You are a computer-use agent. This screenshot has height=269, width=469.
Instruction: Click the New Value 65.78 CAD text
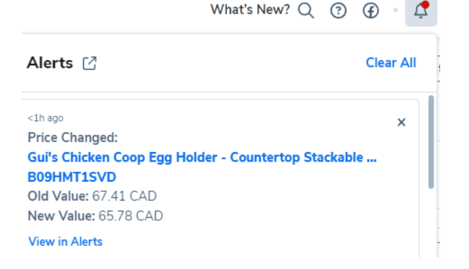[95, 216]
